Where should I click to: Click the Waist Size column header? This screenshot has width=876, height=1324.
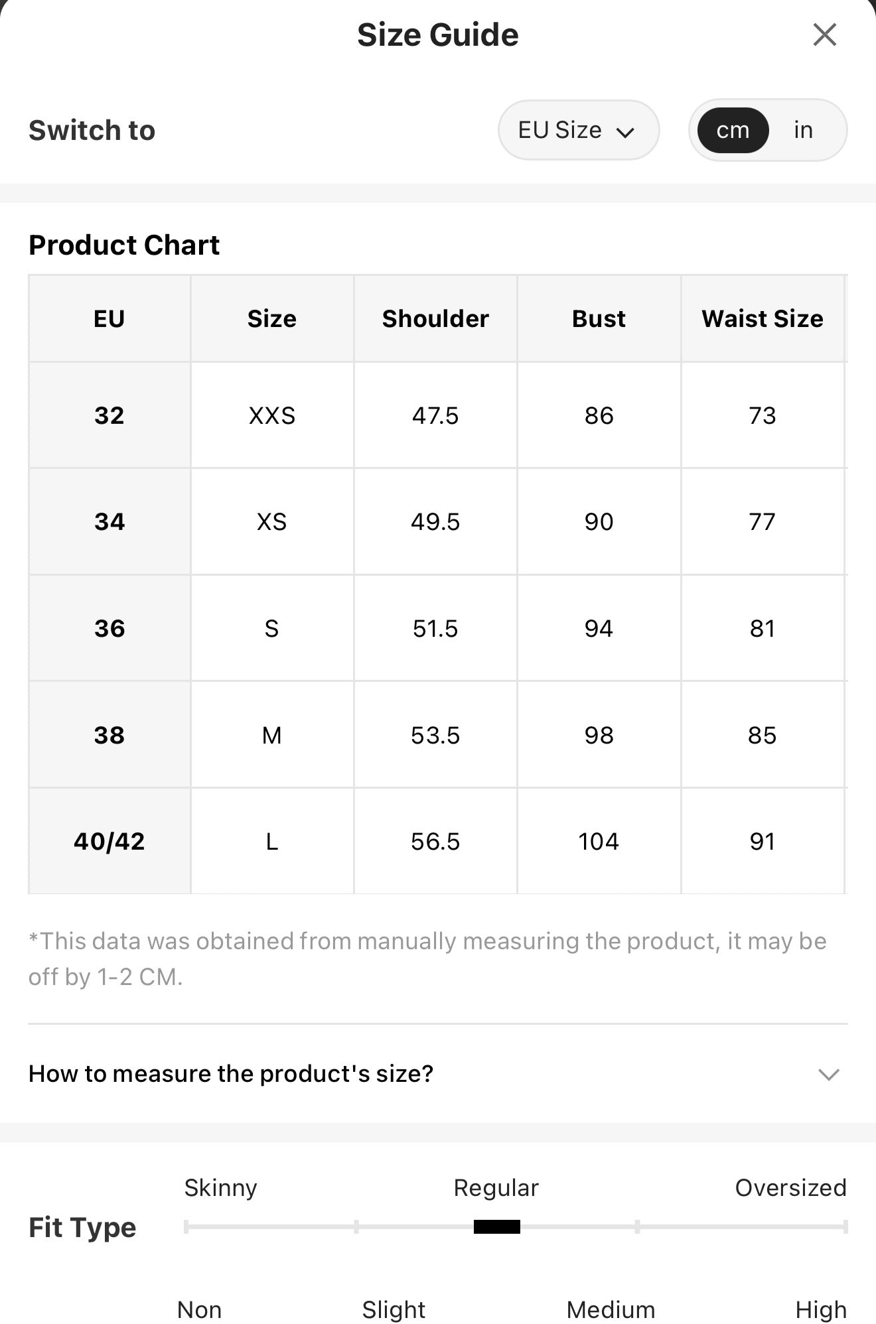(763, 318)
